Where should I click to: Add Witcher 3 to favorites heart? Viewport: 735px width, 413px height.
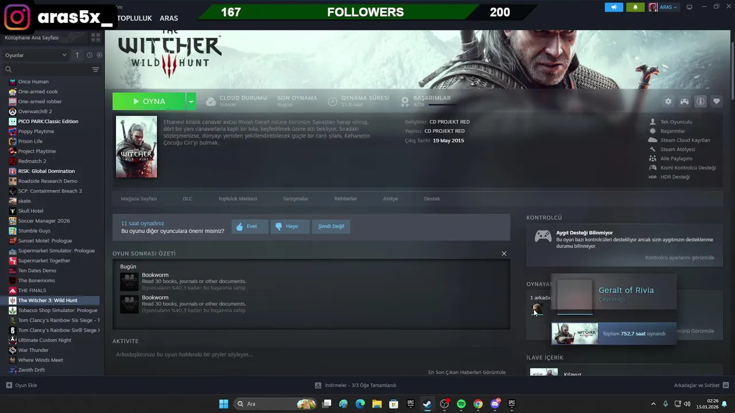[x=717, y=102]
